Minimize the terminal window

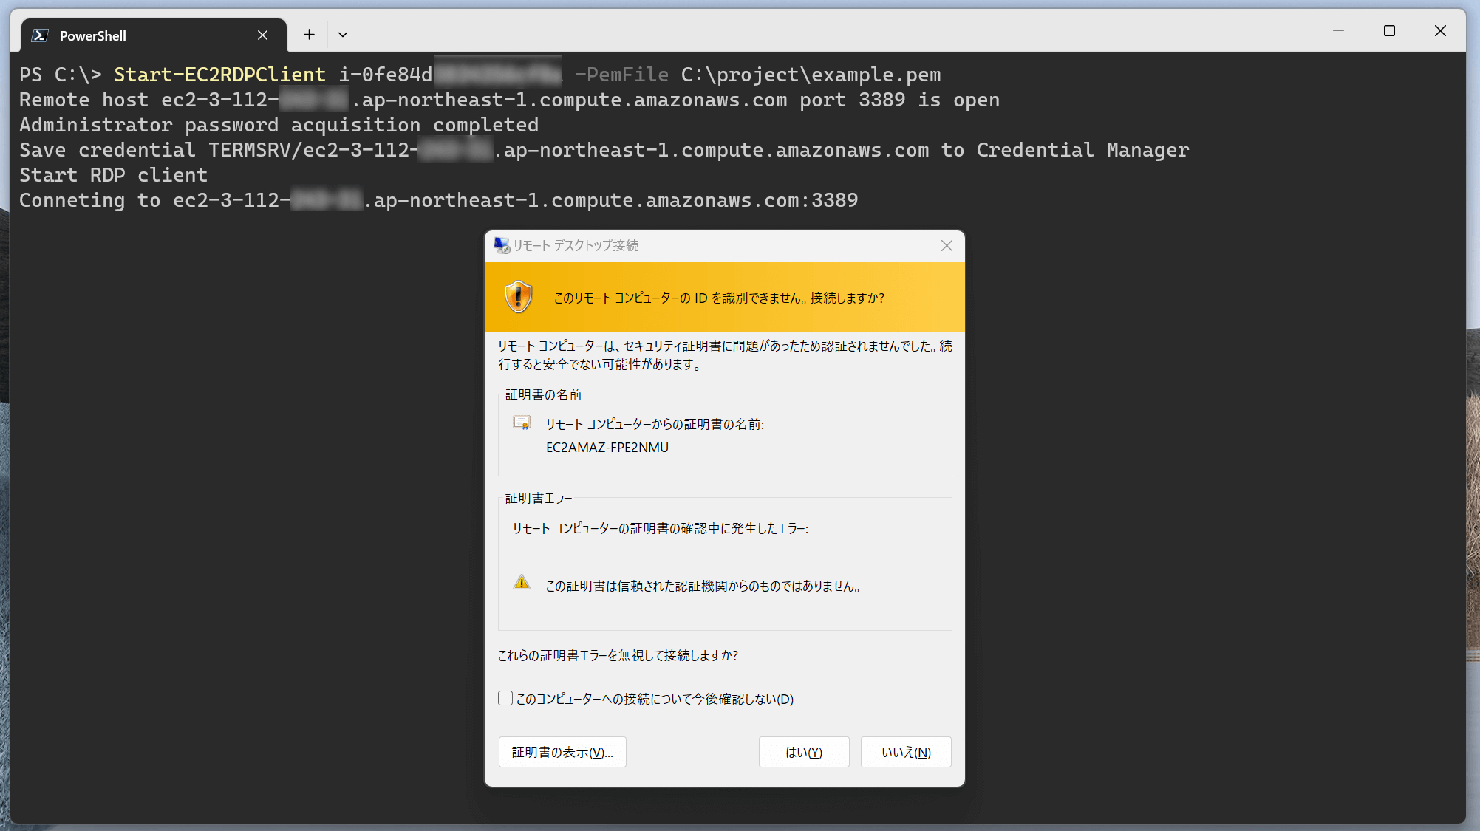(x=1338, y=31)
